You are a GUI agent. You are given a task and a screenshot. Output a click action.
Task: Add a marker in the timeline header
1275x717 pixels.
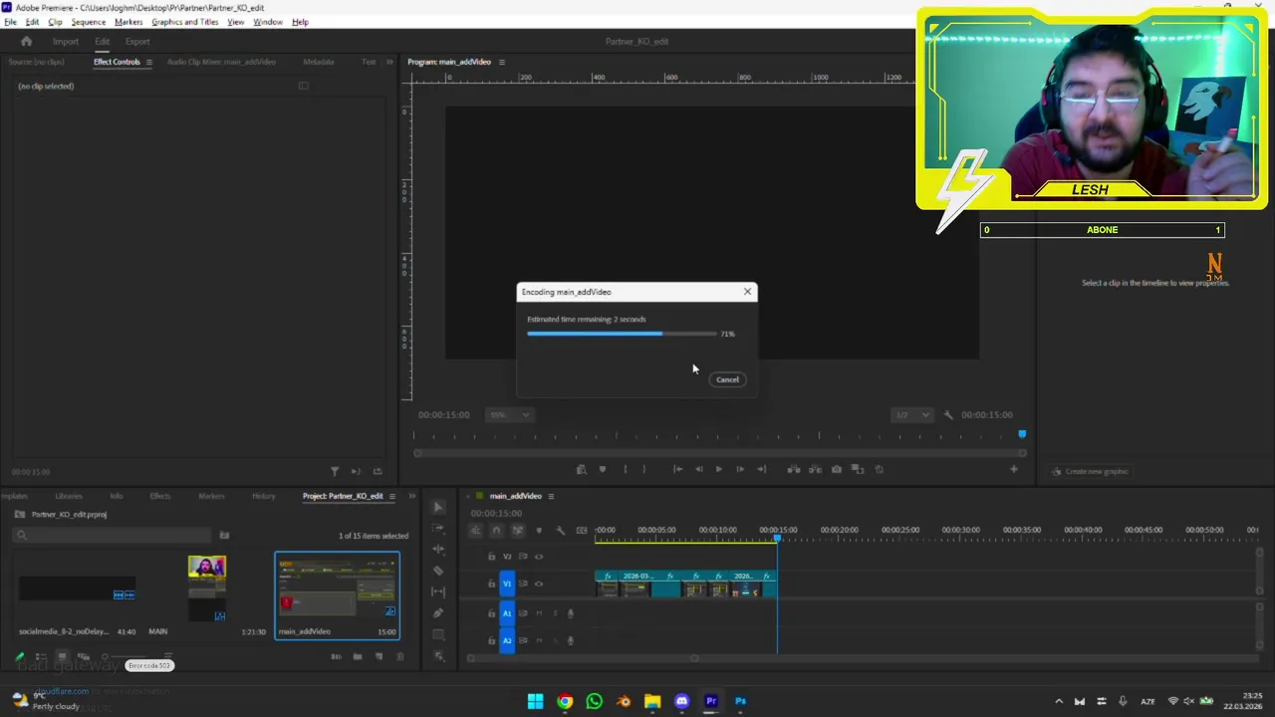(x=539, y=530)
